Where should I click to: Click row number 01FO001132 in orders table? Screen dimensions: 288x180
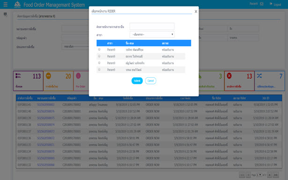[24, 165]
